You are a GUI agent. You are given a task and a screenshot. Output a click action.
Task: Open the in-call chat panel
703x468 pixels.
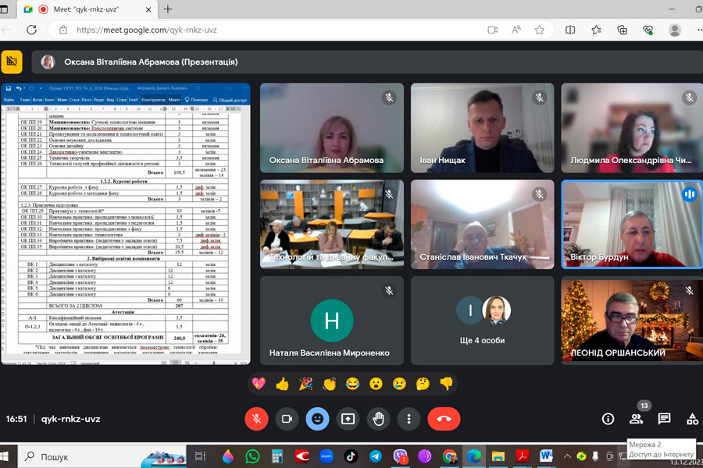[x=664, y=419]
